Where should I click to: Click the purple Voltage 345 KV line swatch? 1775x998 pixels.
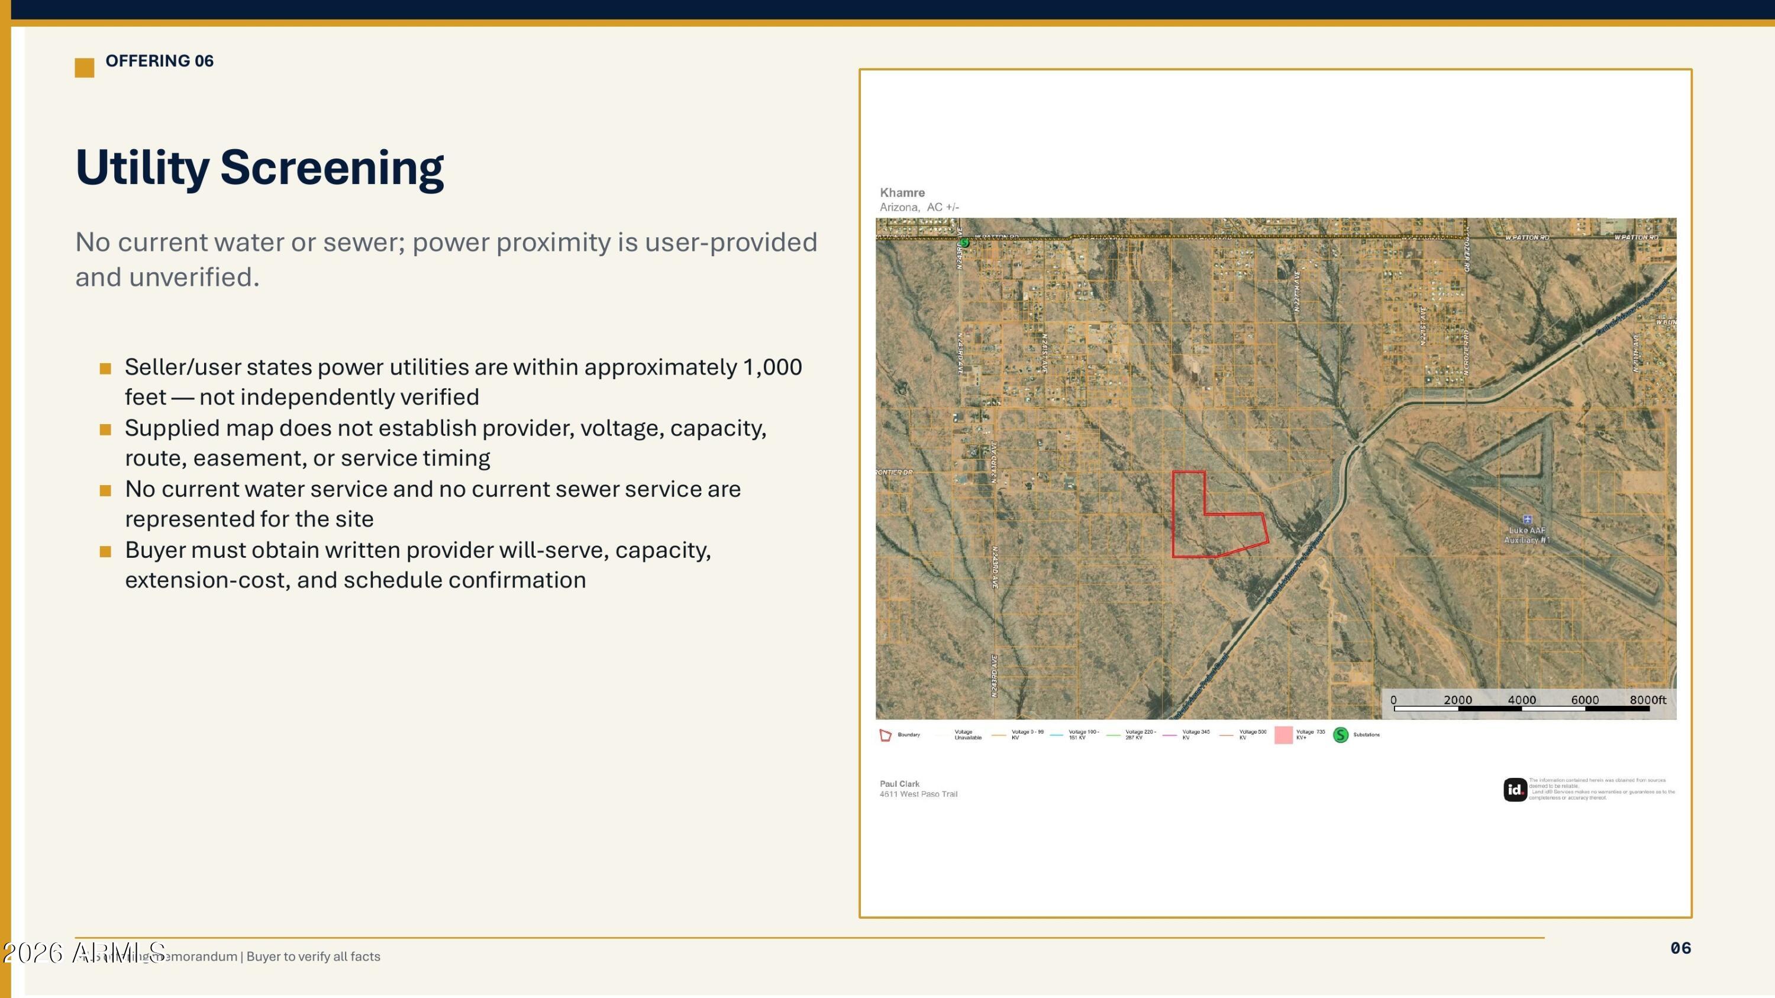coord(1171,735)
